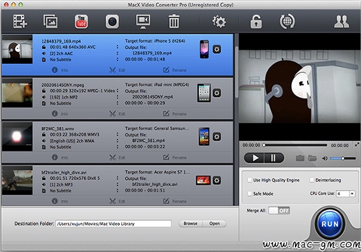This screenshot has width=361, height=252.
Task: Open the YouTube downloader icon
Action: tap(81, 21)
